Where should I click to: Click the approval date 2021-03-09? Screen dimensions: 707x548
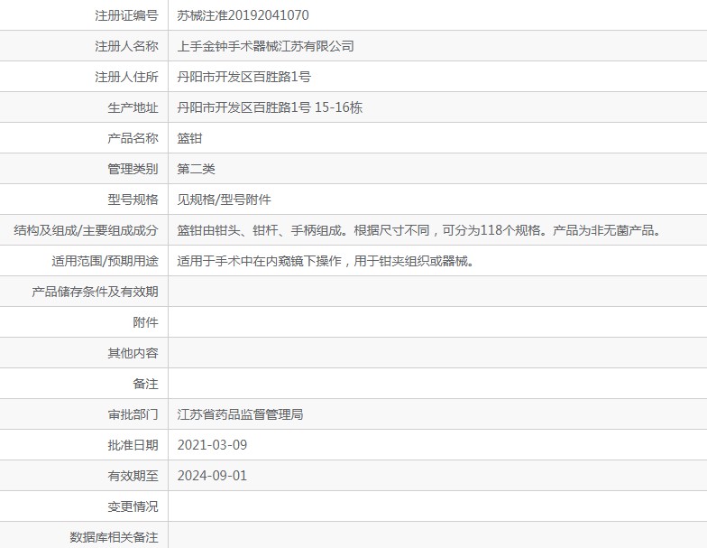[x=212, y=445]
